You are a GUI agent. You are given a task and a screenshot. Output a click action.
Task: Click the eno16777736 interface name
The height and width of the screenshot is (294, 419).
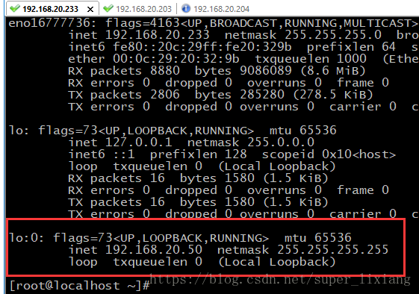point(50,23)
